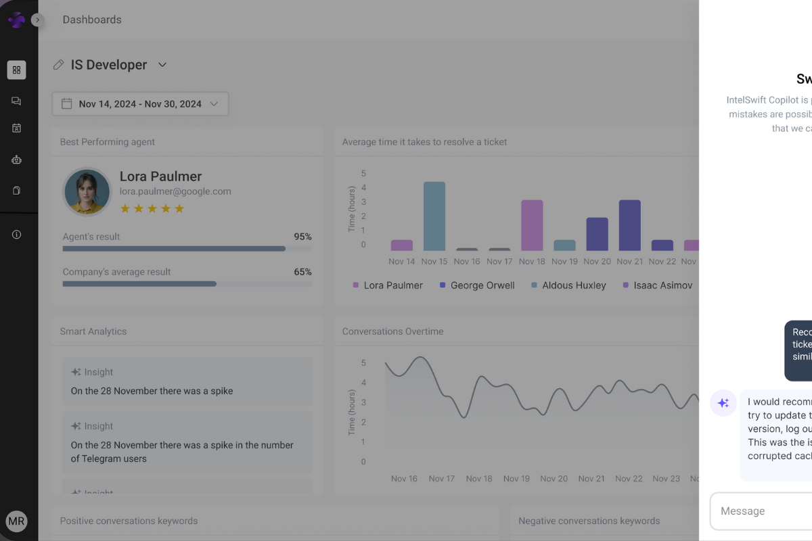Screen dimensions: 812x541
Task: Toggle George Orwell series in chart legend
Action: [476, 285]
